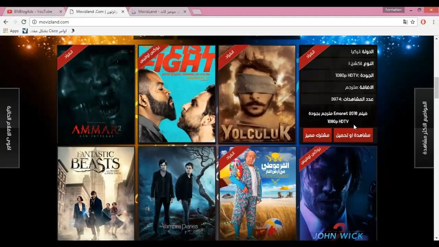Viewport: 439px width, 247px height.
Task: Click the browser back arrow
Action: tap(5, 22)
